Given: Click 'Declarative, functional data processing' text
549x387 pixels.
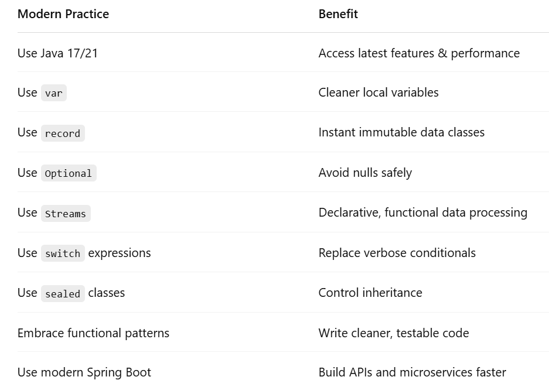Looking at the screenshot, I should 422,213.
